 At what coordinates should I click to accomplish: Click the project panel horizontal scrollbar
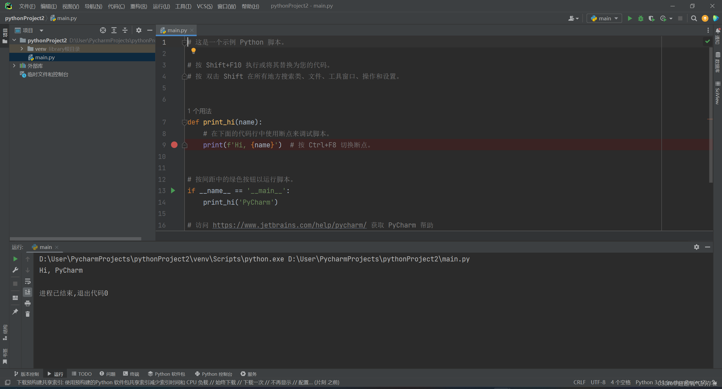click(75, 239)
